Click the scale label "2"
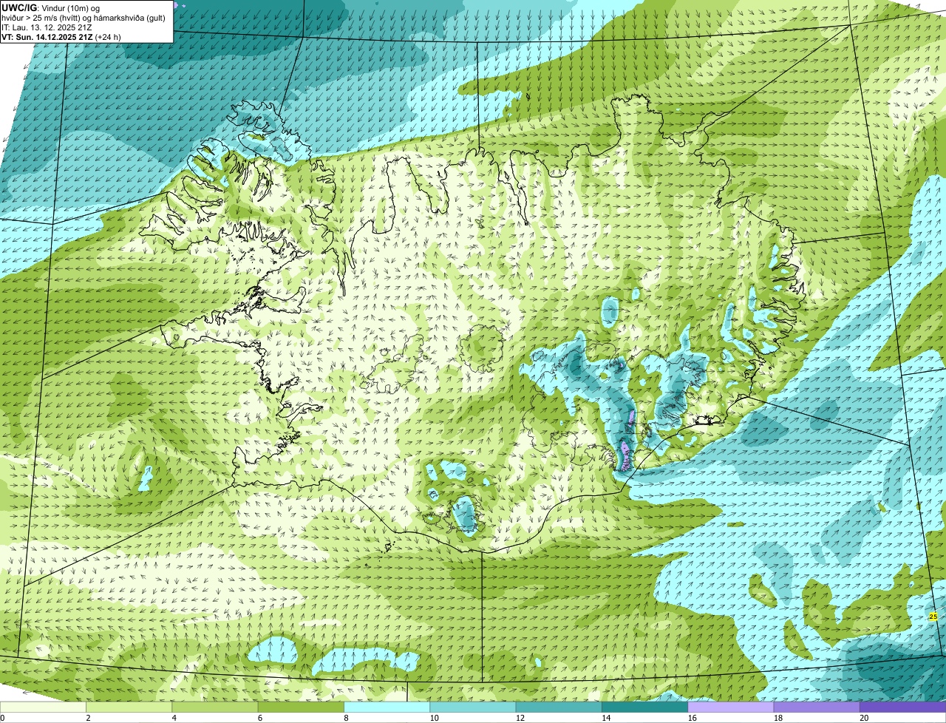Viewport: 946px width, 723px height. click(x=88, y=717)
